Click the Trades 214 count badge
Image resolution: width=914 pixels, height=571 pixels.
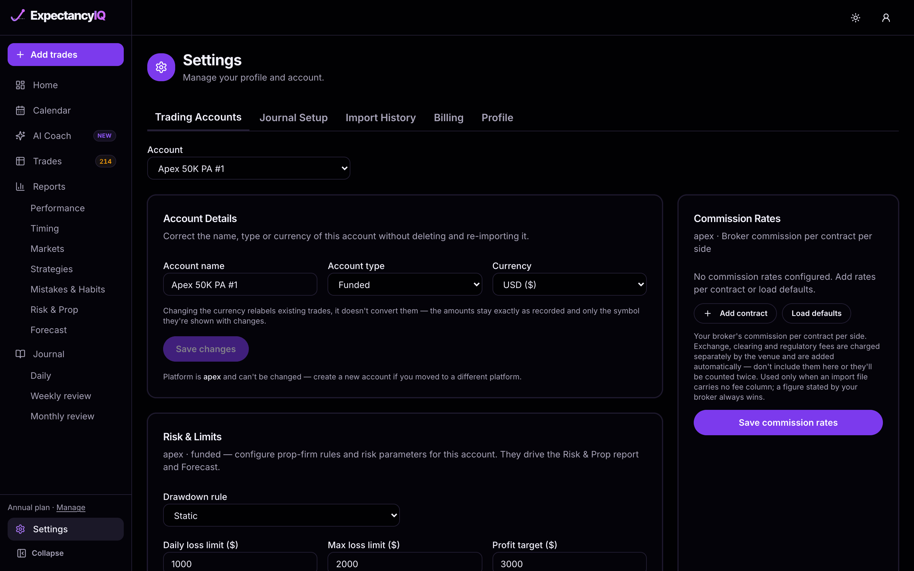(x=105, y=161)
